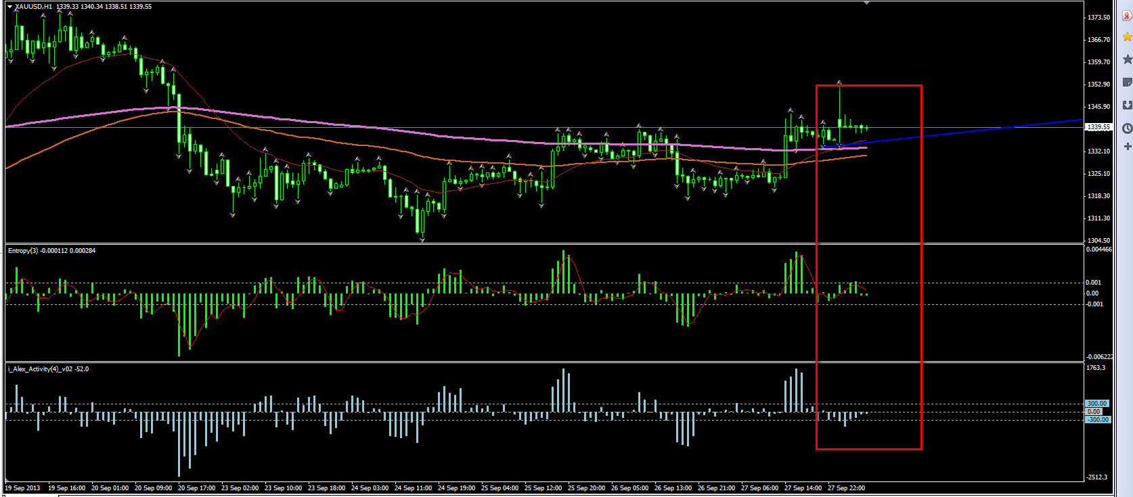Select the Entropy(3) indicator label
This screenshot has width=1133, height=497.
click(23, 251)
